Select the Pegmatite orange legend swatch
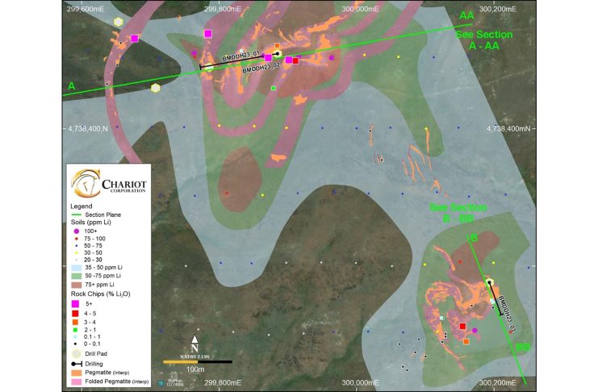The image size is (598, 392). [77, 373]
